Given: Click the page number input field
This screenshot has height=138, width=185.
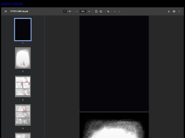Looking at the screenshot, I should pyautogui.click(x=65, y=11).
